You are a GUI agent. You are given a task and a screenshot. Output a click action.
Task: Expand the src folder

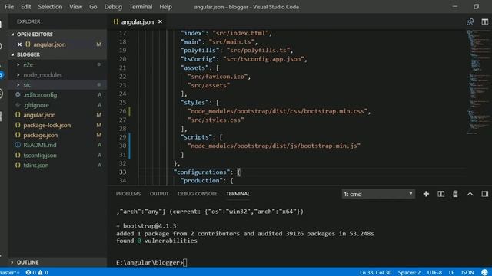coord(58,85)
